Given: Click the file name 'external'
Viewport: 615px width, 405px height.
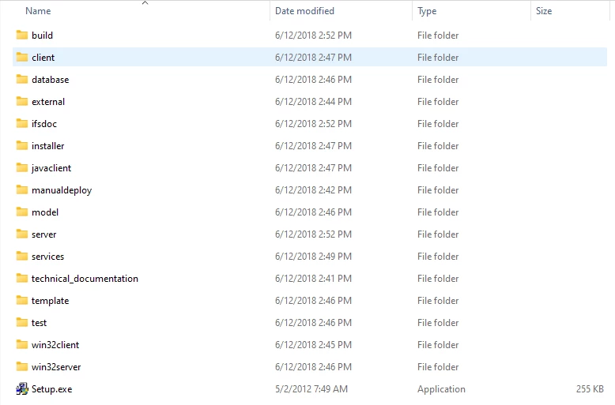Looking at the screenshot, I should click(x=48, y=101).
